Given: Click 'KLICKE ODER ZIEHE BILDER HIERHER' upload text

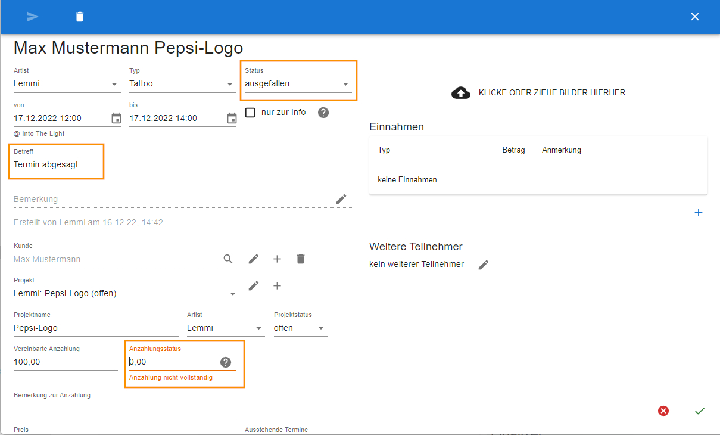Looking at the screenshot, I should pyautogui.click(x=552, y=92).
